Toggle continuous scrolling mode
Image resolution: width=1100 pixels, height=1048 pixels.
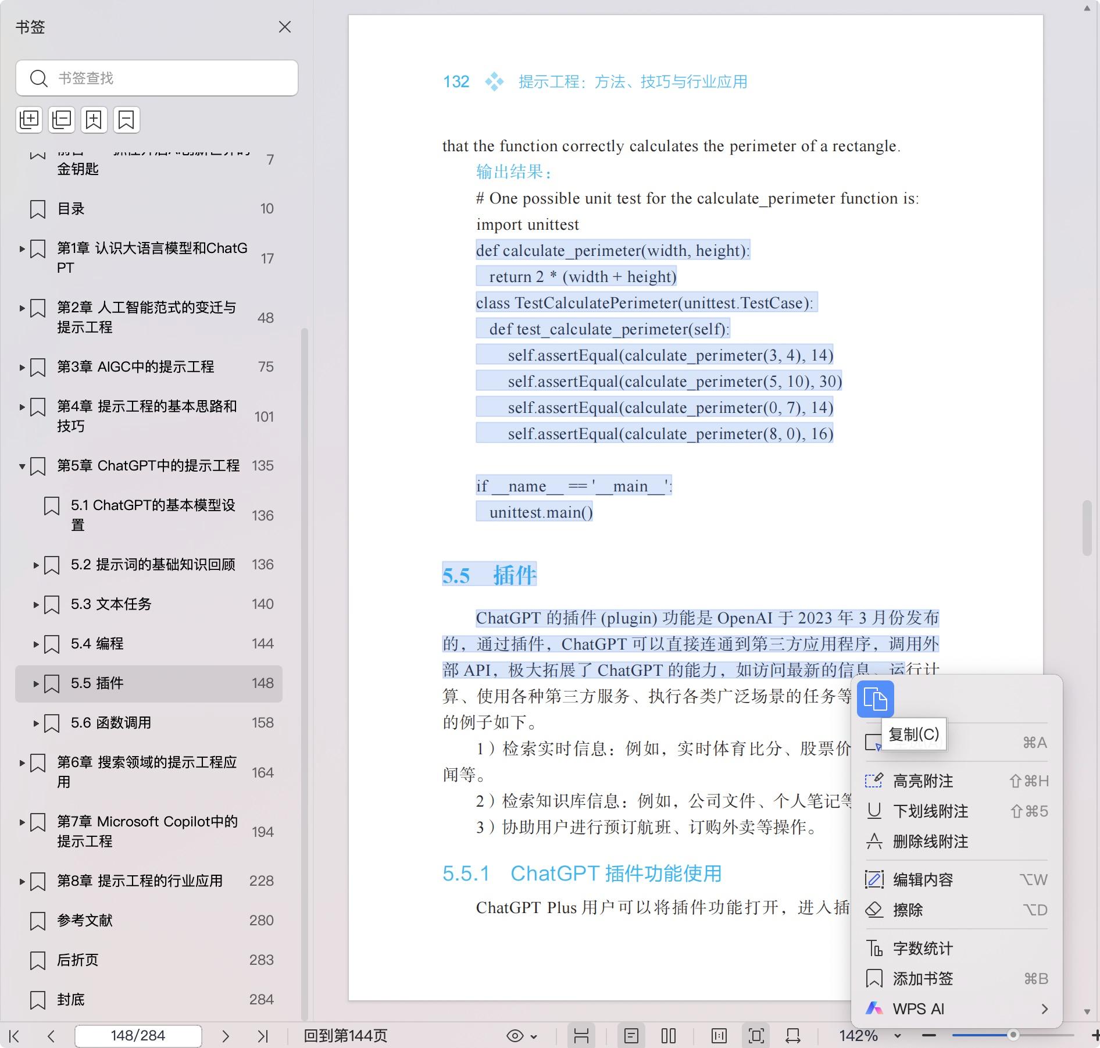(581, 1036)
